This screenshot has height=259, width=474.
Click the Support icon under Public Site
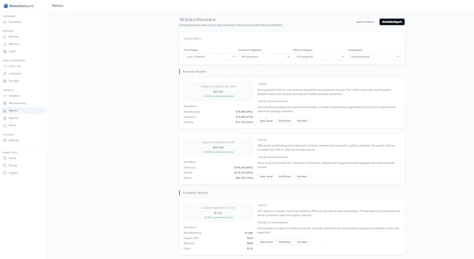tap(5, 173)
